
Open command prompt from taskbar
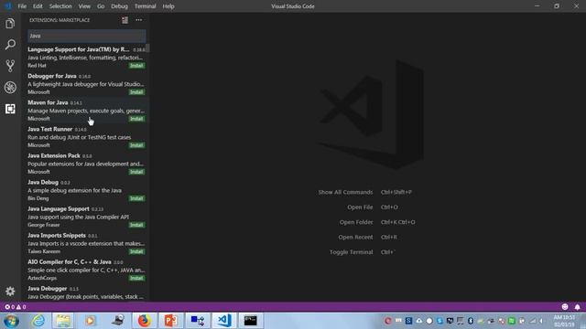click(250, 321)
